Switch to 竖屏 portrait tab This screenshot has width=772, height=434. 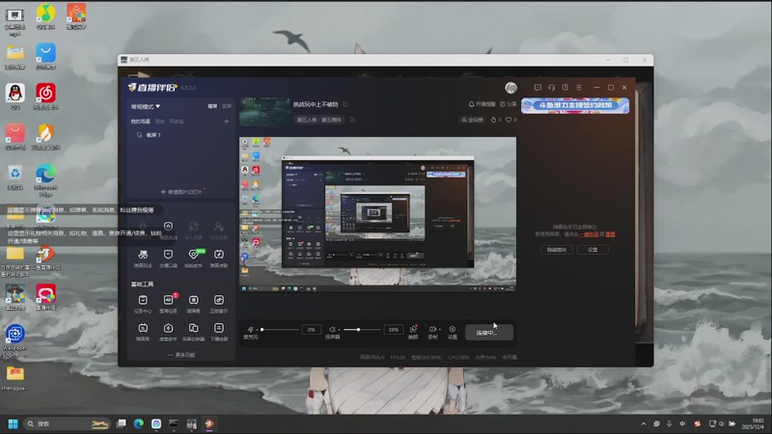pos(227,106)
